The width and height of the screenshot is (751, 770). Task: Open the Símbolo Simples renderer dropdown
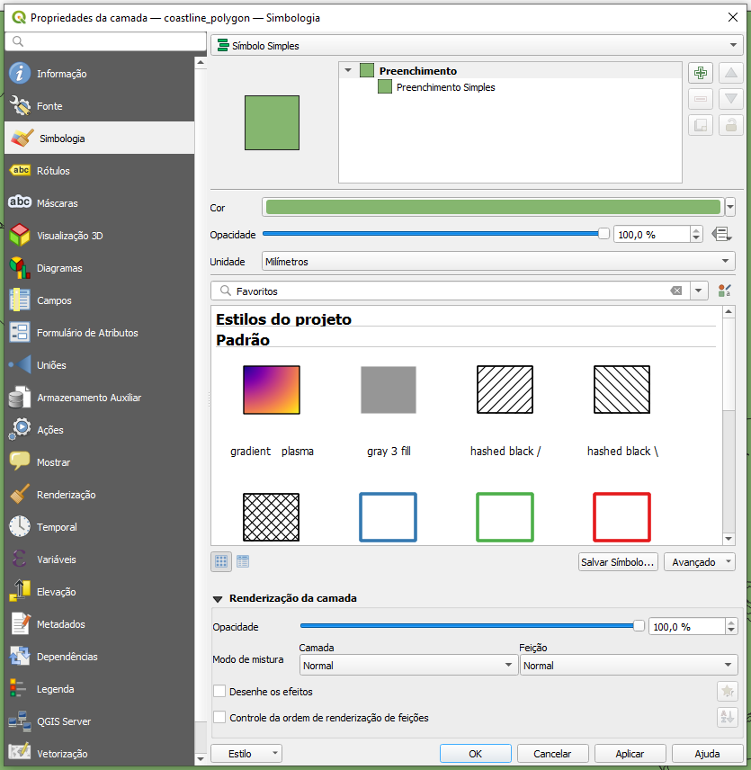point(475,45)
